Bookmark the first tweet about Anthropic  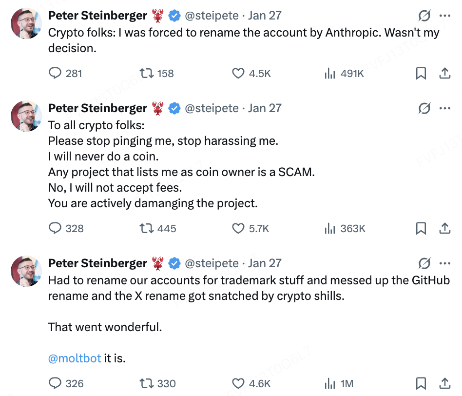point(421,73)
